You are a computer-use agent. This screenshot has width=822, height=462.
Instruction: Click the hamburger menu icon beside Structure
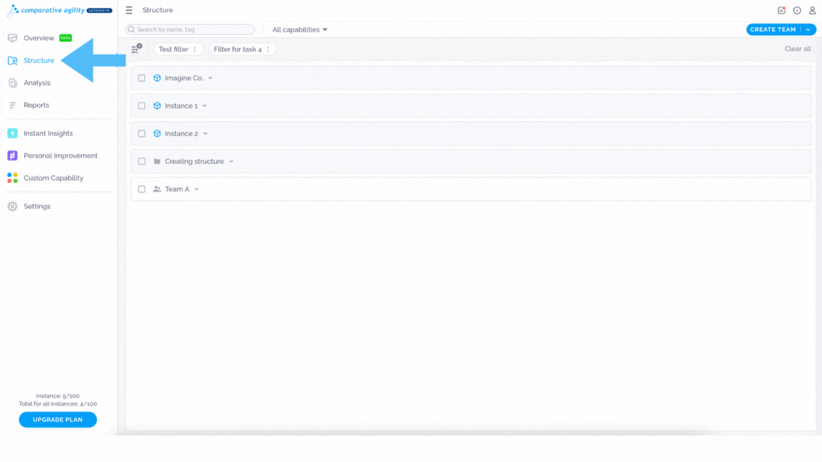point(129,10)
